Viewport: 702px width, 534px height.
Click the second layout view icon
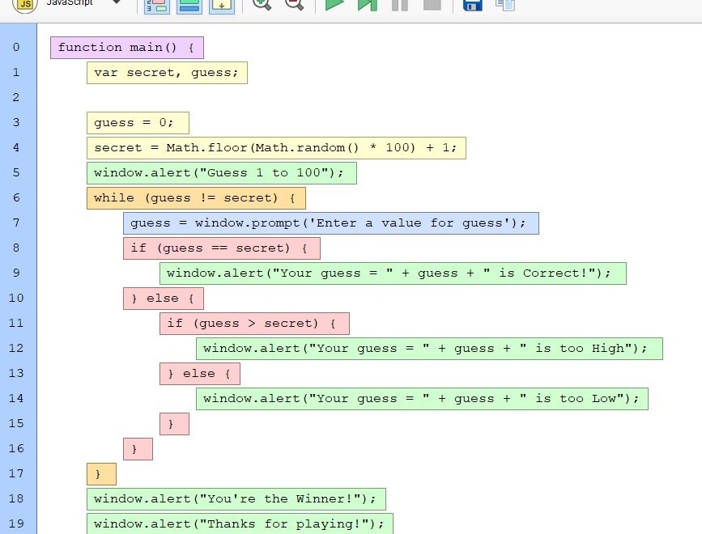(189, 5)
